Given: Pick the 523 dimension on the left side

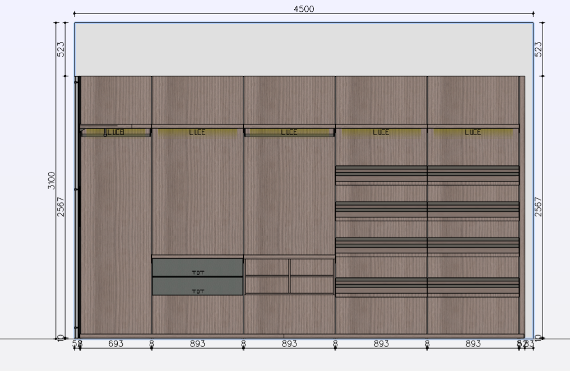Looking at the screenshot, I should point(61,49).
